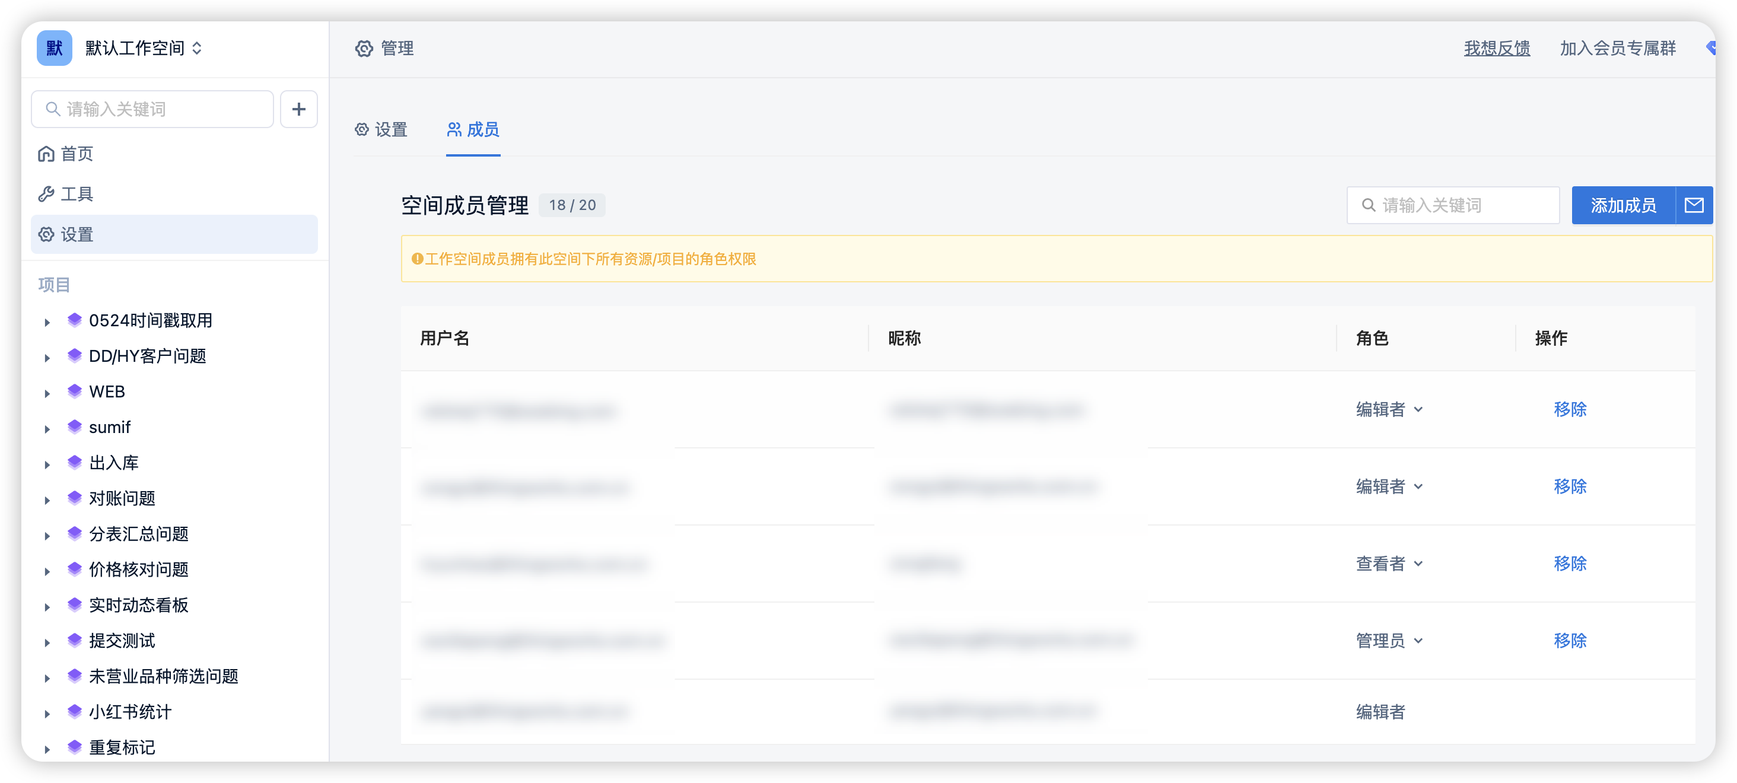Open the 提交测试 project
Viewport: 1737px width, 783px height.
[122, 641]
